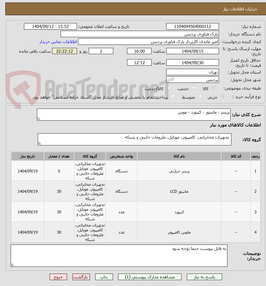Image resolution: width=266 pixels, height=286 pixels.
Task: Click the پرینتر حرارتی item name cell
Action: point(179,171)
